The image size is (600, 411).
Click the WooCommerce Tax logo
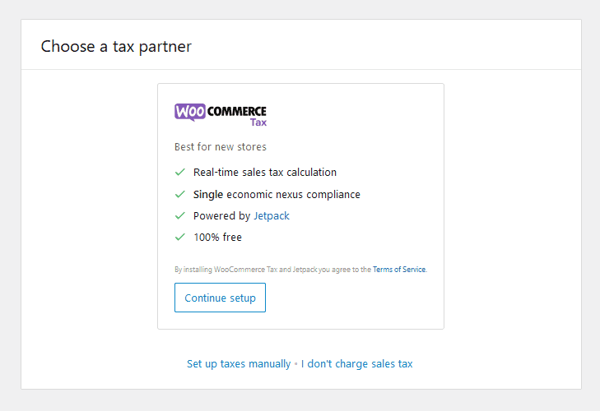pos(221,114)
